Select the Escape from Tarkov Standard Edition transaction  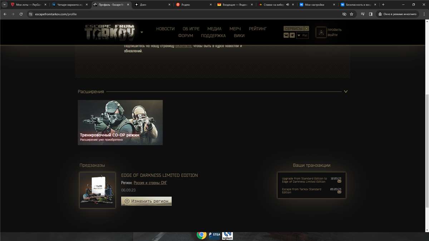301,191
